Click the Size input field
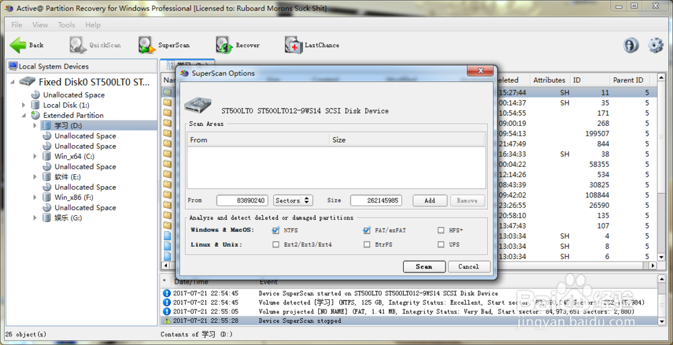The width and height of the screenshot is (673, 345). [376, 200]
